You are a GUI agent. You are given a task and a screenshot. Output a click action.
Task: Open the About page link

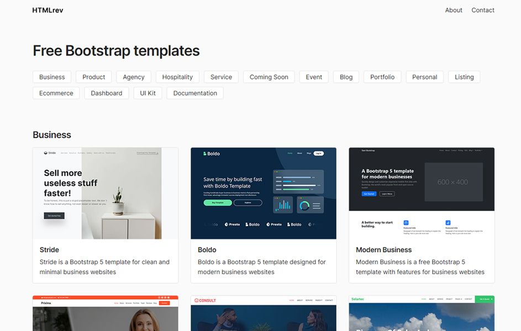[x=454, y=10]
